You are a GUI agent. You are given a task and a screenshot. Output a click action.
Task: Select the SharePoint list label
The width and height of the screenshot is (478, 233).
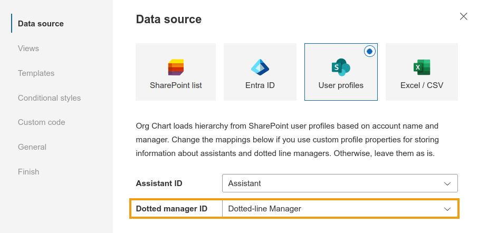(x=176, y=85)
